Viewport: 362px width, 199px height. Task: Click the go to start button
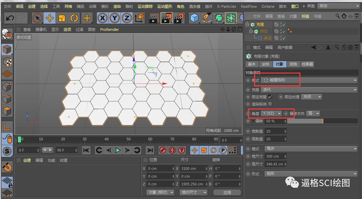86,150
